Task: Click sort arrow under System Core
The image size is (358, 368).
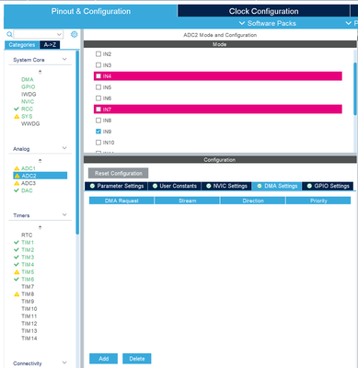Action: [40, 72]
